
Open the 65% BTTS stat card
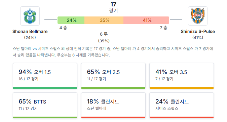(x=45, y=105)
